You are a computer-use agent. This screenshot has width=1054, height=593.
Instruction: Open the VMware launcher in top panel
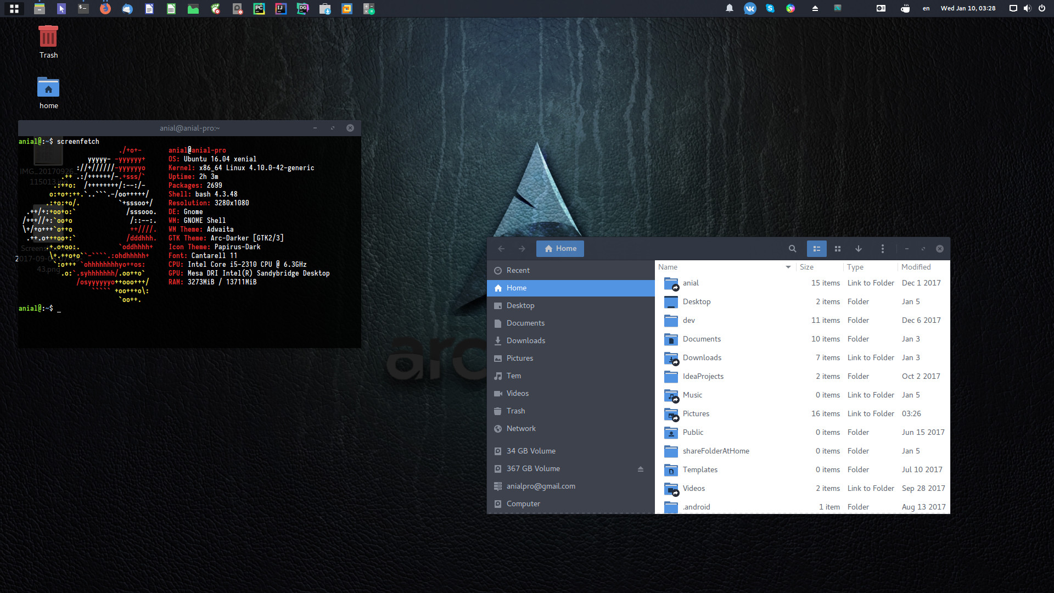click(x=347, y=9)
